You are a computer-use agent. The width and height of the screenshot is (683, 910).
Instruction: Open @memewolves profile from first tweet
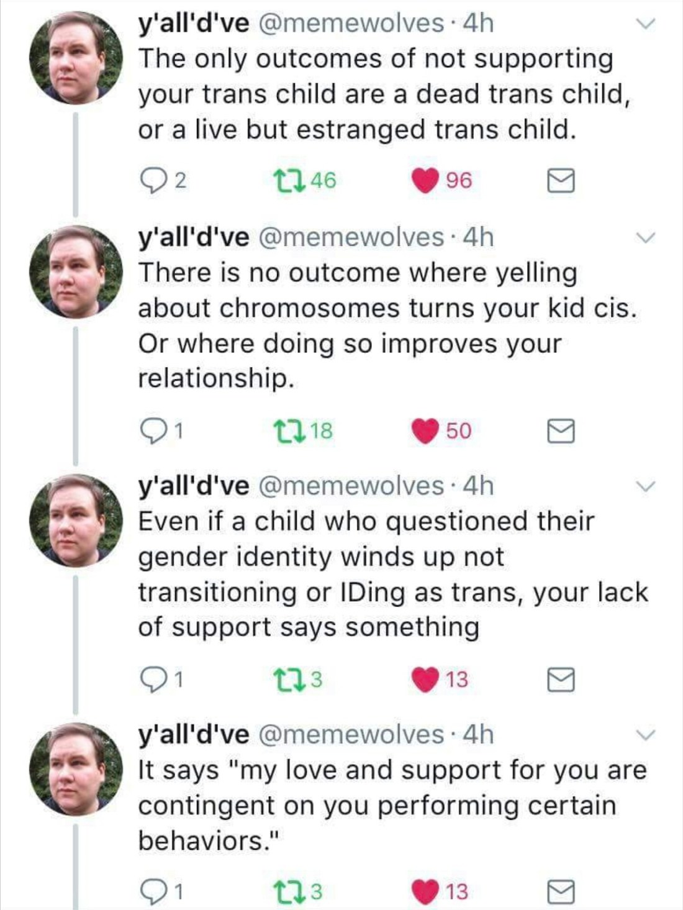pos(351,24)
